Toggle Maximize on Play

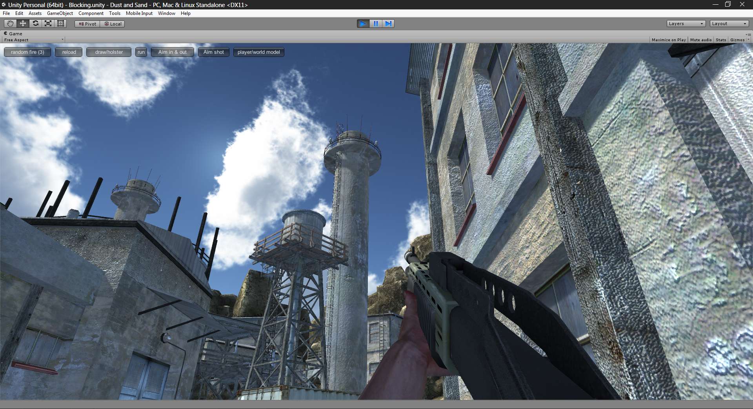[669, 40]
